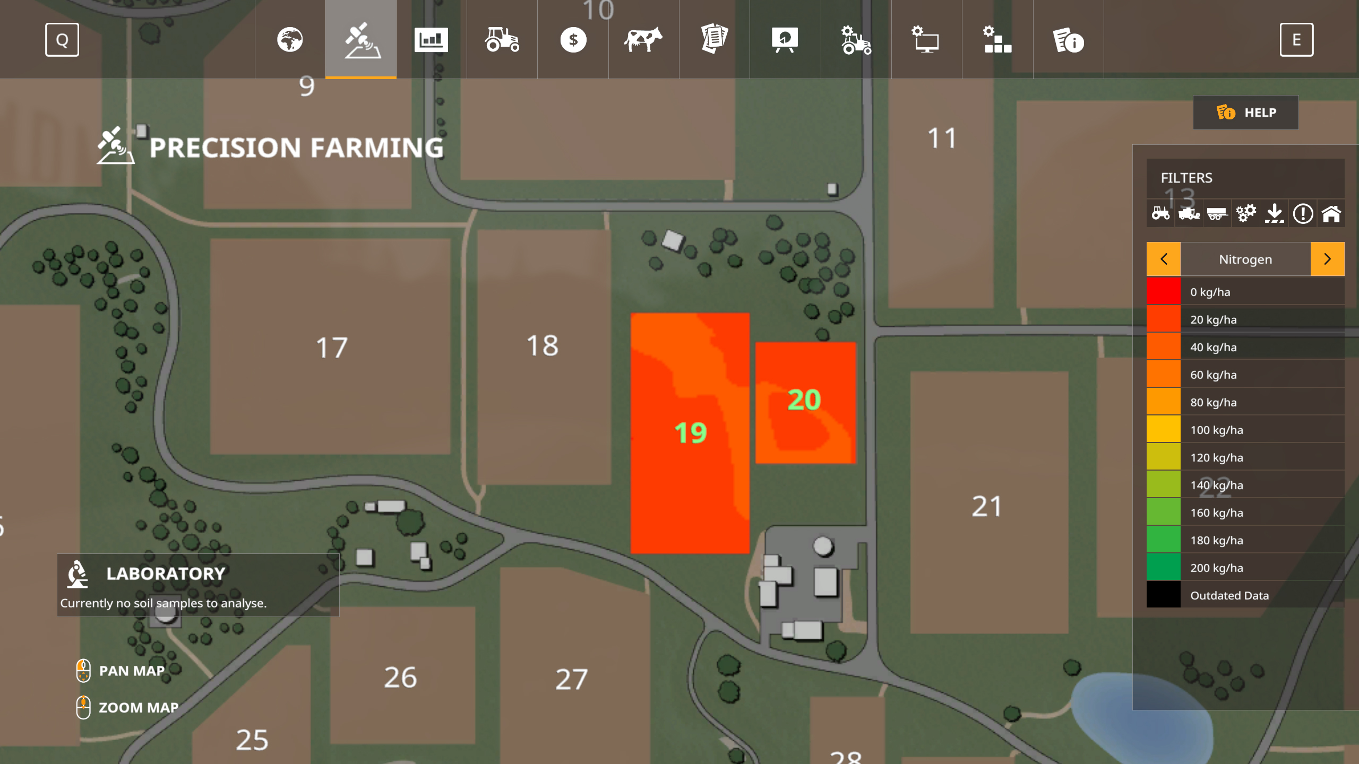
Task: Toggle the home base filter icon
Action: [1330, 213]
